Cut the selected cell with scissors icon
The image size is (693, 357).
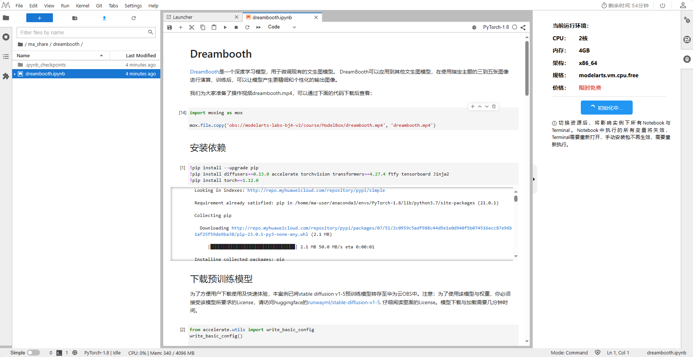192,27
